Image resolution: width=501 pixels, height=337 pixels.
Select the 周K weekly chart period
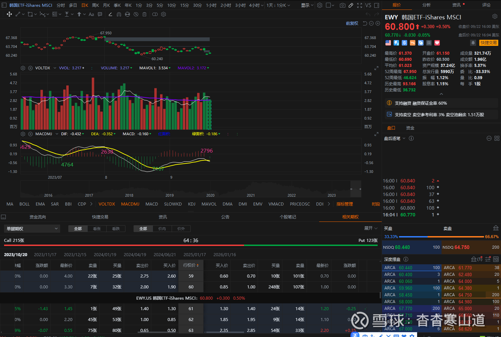[x=96, y=5]
